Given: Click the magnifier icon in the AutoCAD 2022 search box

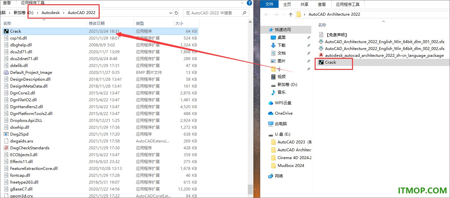Looking at the screenshot, I should tap(244, 13).
